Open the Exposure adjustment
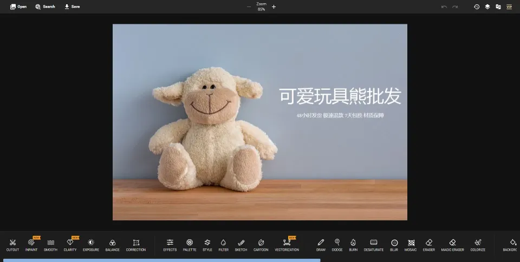The image size is (520, 262). (x=91, y=245)
